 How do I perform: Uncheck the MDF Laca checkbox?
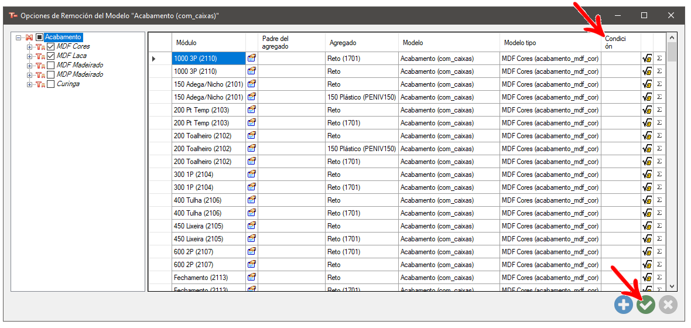point(51,56)
